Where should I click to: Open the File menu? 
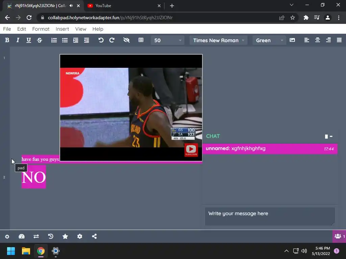(7, 29)
